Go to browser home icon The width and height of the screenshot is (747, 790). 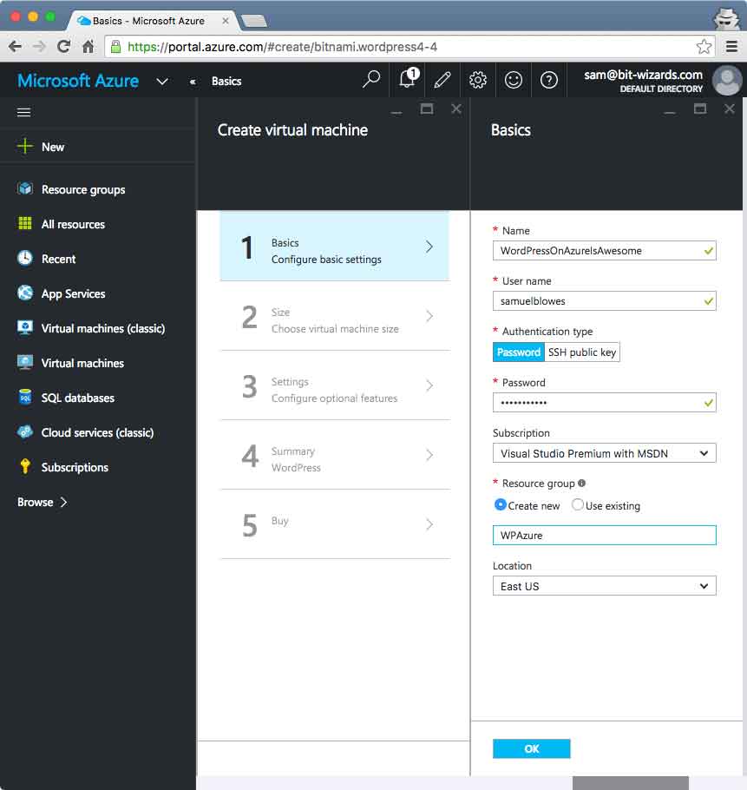88,47
